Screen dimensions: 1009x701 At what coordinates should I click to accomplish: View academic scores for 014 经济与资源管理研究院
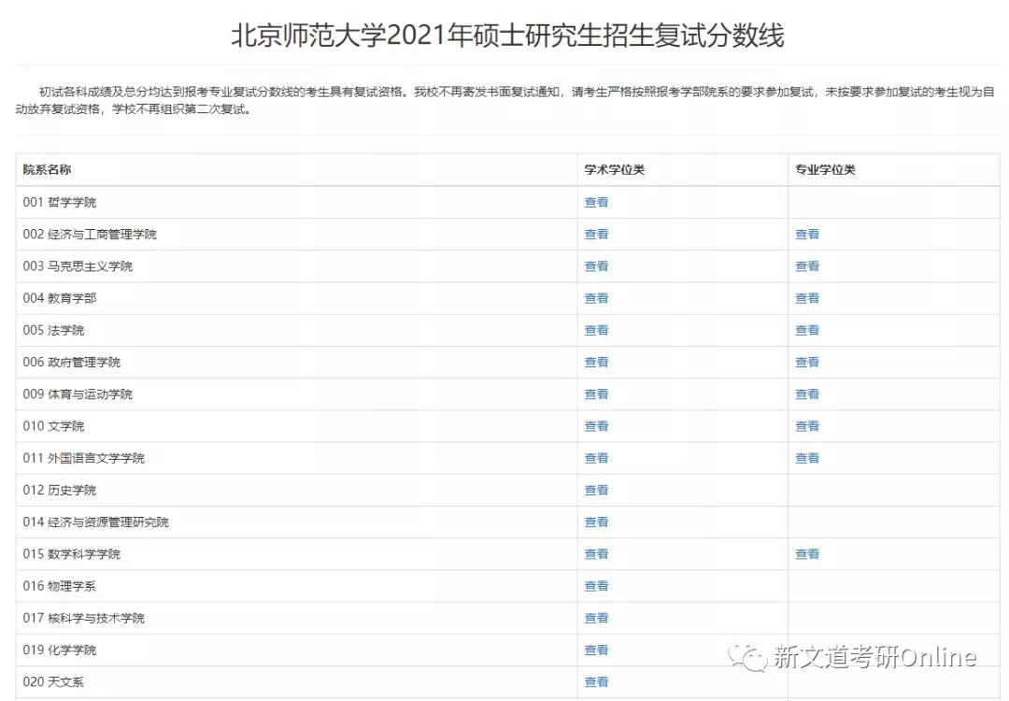(596, 522)
